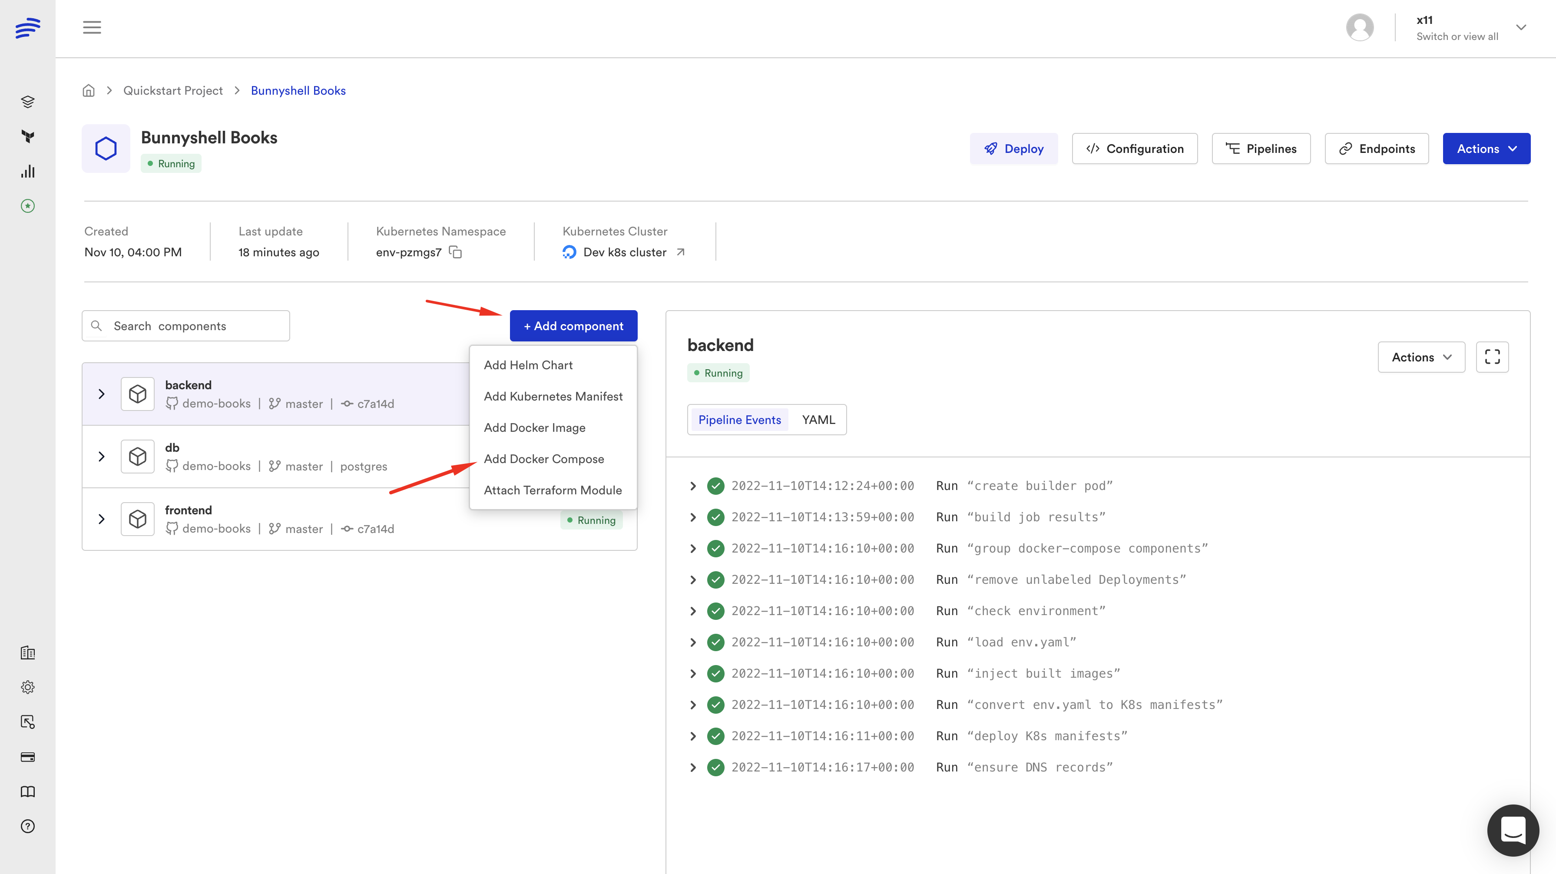
Task: Open Dev k8s cluster link
Action: click(x=625, y=252)
